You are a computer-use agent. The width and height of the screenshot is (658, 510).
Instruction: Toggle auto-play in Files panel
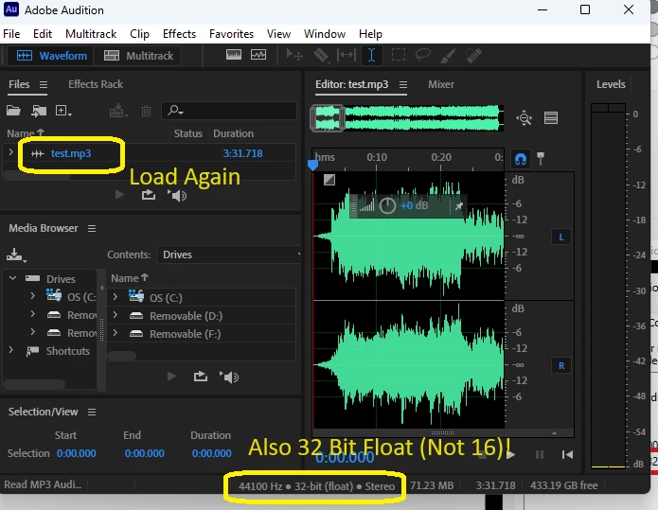click(x=177, y=195)
